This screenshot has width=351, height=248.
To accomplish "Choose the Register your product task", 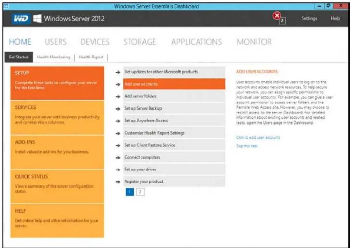I will point(174,181).
